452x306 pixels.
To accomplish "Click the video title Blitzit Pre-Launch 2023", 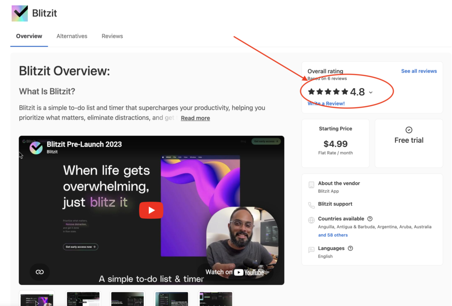I will coord(84,144).
